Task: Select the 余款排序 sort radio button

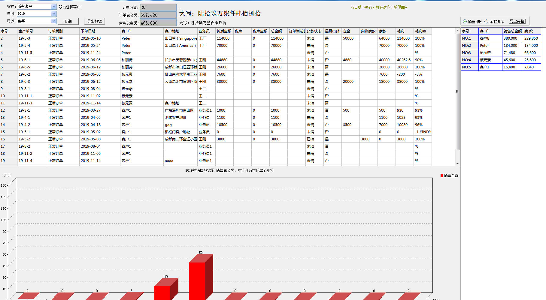Action: [486, 22]
